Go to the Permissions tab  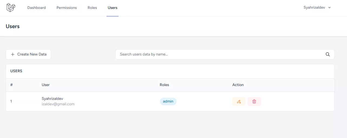click(67, 8)
